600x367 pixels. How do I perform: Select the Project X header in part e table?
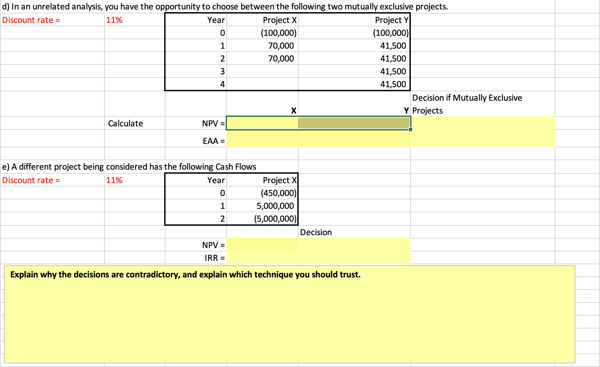[262, 180]
